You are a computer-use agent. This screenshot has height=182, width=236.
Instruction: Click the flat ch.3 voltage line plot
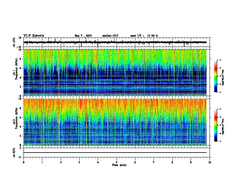coord(115,153)
